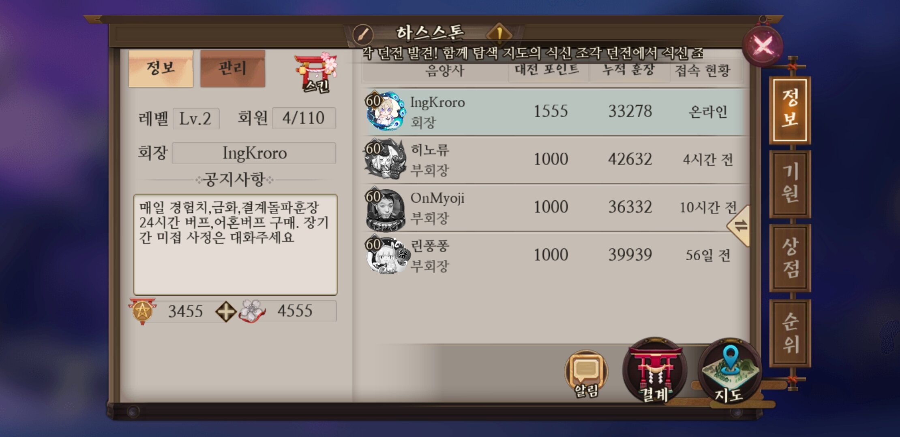900x437 pixels.
Task: Switch to the 관리 tab
Action: click(x=233, y=69)
